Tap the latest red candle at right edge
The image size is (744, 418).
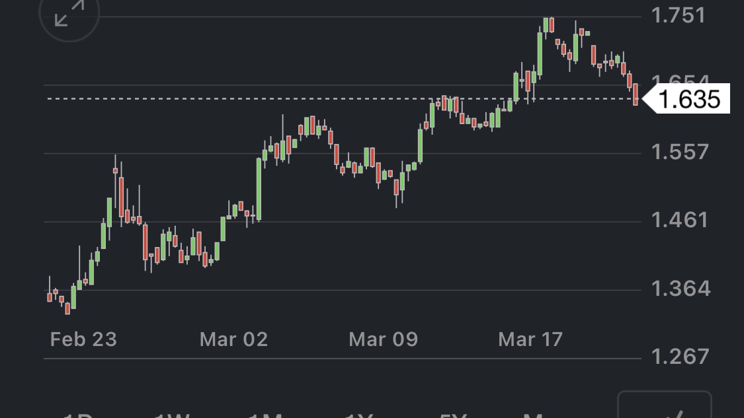[x=636, y=94]
